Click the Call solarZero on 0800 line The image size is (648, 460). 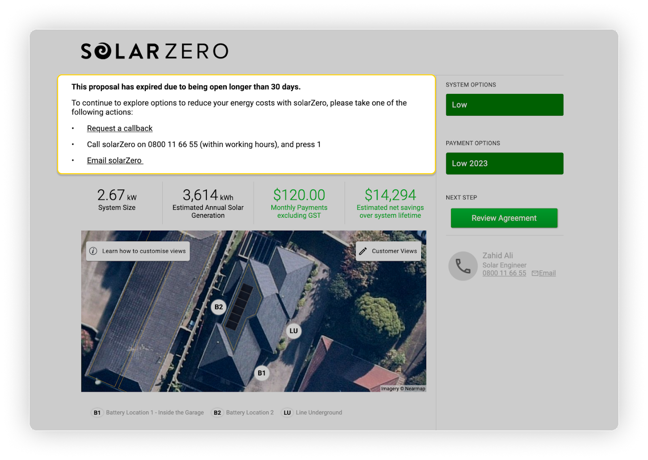click(204, 144)
